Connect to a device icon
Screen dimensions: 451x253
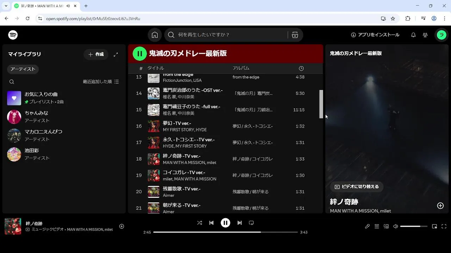(x=386, y=226)
